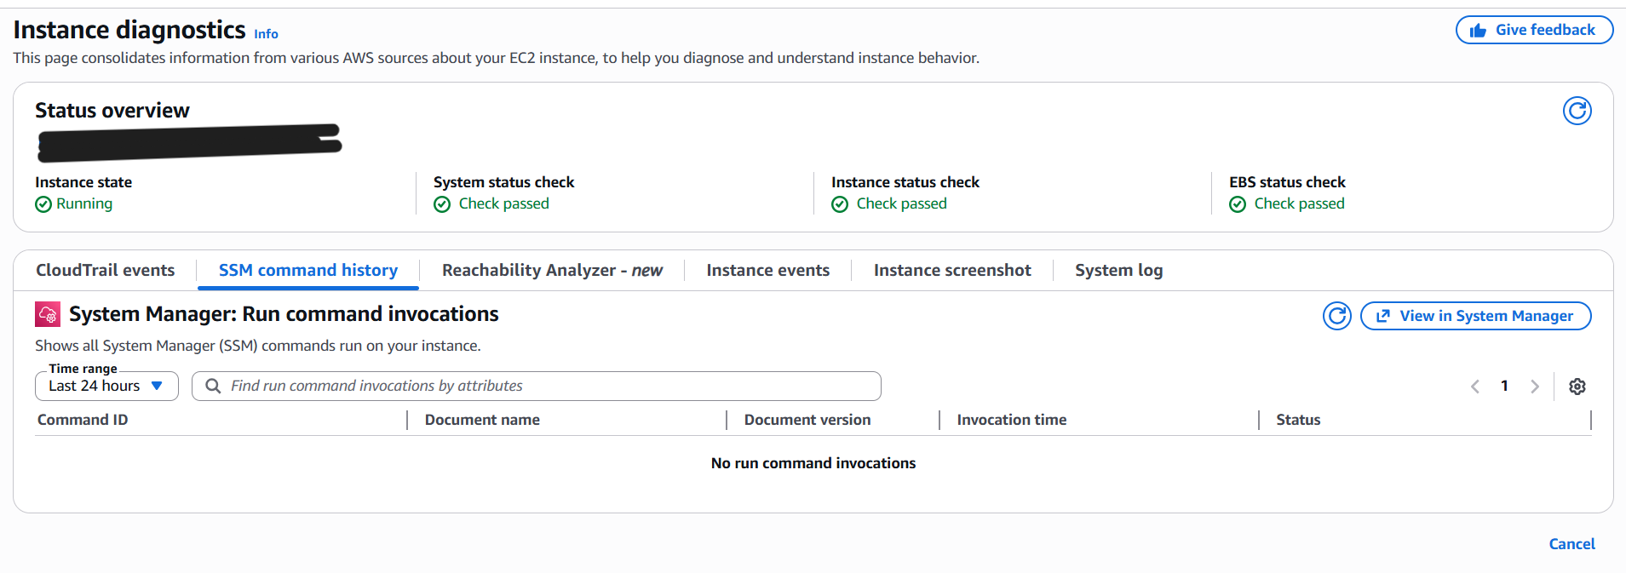Click the Running state checkmark icon
Viewport: 1626px width, 573px height.
click(x=43, y=204)
